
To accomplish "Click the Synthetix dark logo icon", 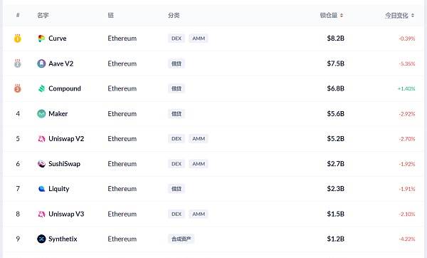I will (x=41, y=239).
